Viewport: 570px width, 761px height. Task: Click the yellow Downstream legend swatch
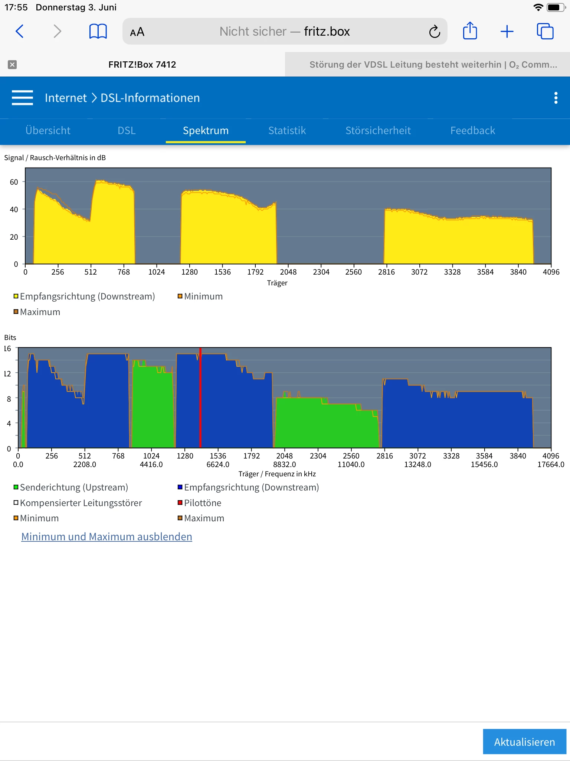(16, 296)
